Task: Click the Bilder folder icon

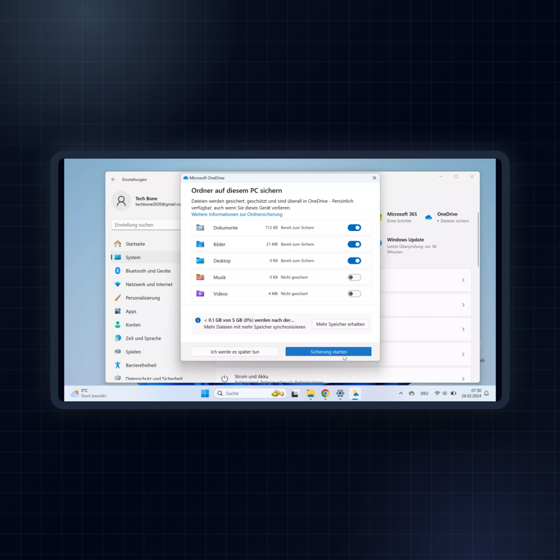Action: pyautogui.click(x=200, y=244)
